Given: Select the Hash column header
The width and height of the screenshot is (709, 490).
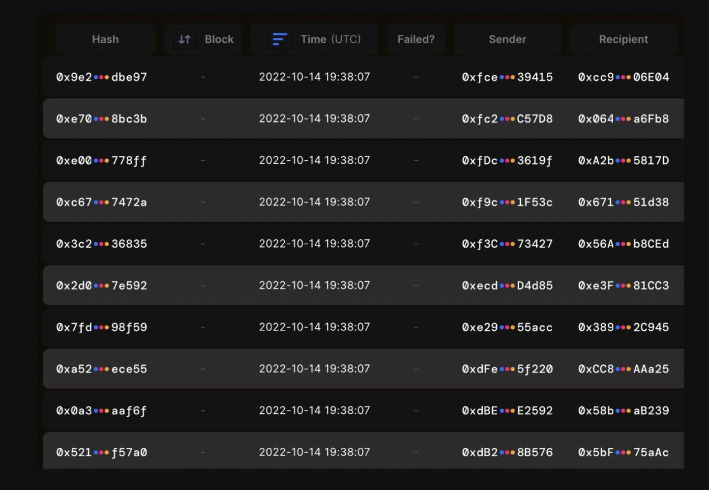Looking at the screenshot, I should [x=105, y=39].
